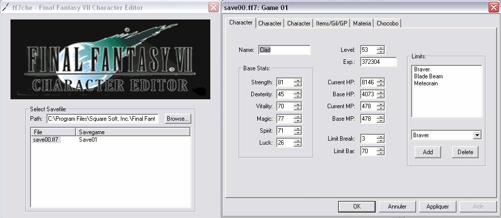This screenshot has width=501, height=218.
Task: Click the Limit Break value field
Action: [369, 139]
